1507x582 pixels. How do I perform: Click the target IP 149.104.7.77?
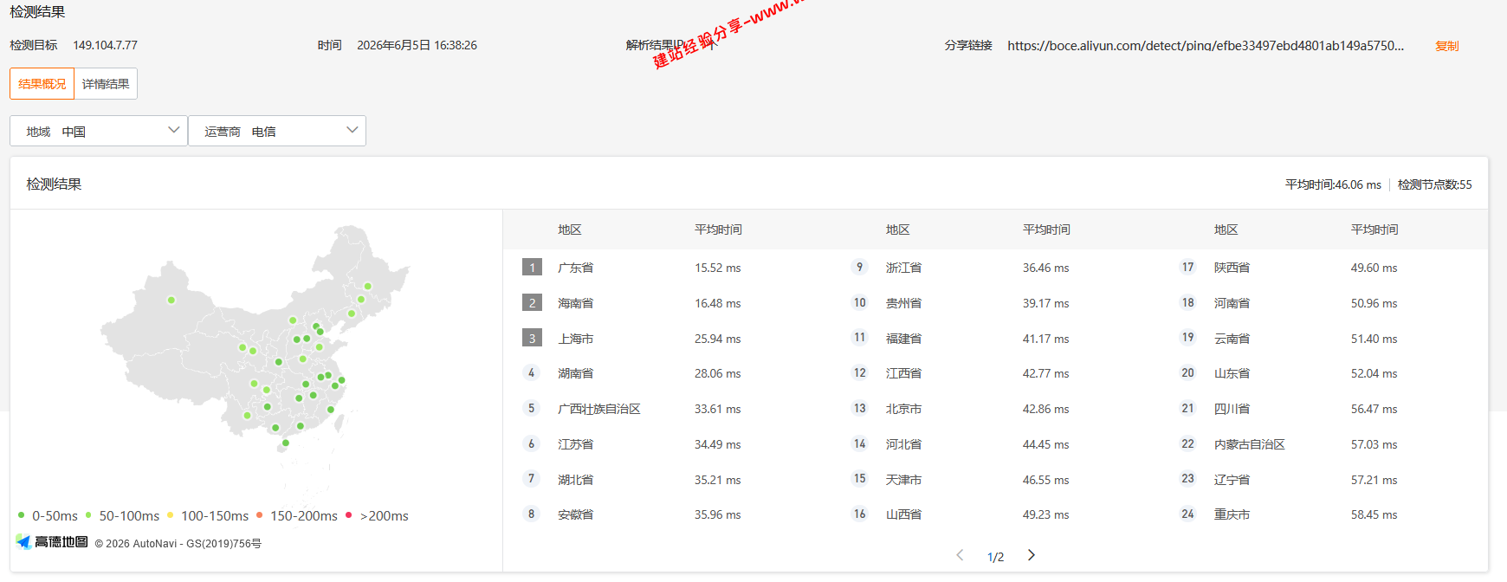[106, 46]
